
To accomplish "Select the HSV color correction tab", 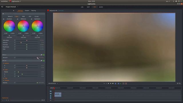I will tap(30, 17).
